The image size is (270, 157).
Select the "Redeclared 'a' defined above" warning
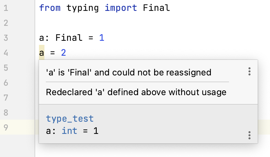[136, 92]
